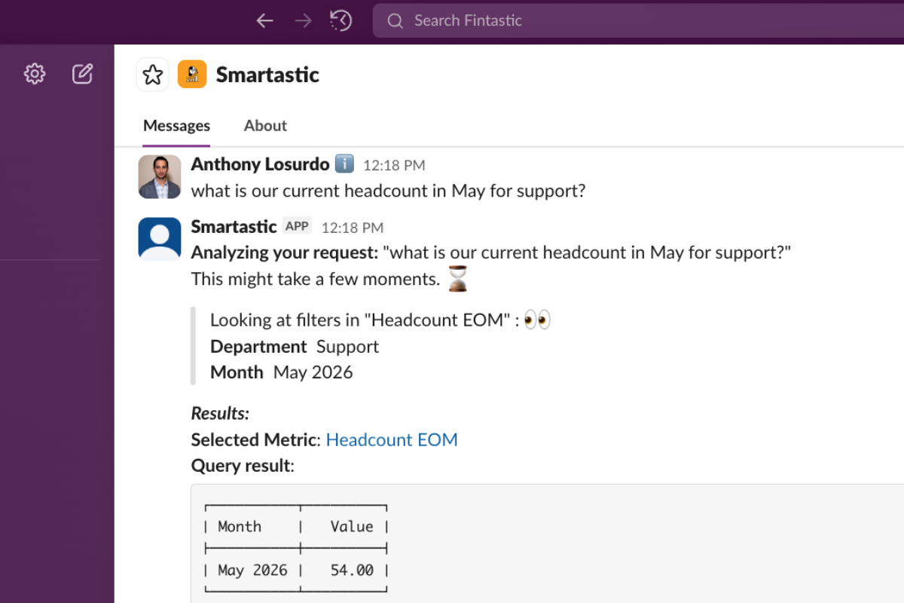Click Smartastic's avatar
The height and width of the screenshot is (603, 904).
(x=159, y=239)
